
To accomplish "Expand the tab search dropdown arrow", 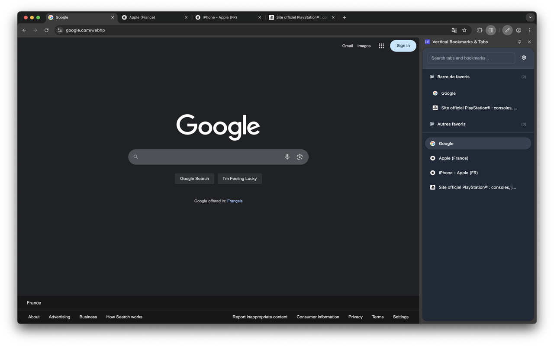I will 530,17.
